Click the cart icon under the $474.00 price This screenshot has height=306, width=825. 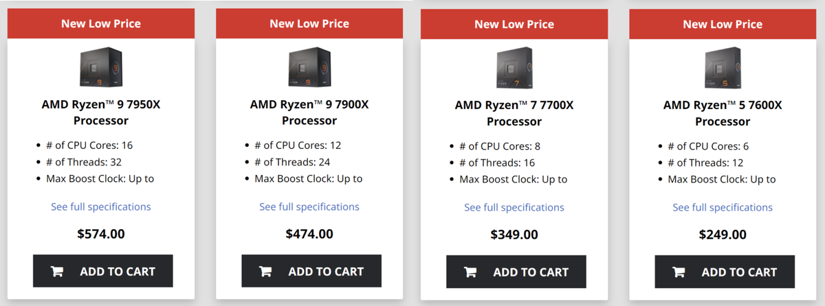(265, 272)
